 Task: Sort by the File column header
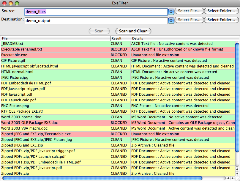tap(56, 38)
